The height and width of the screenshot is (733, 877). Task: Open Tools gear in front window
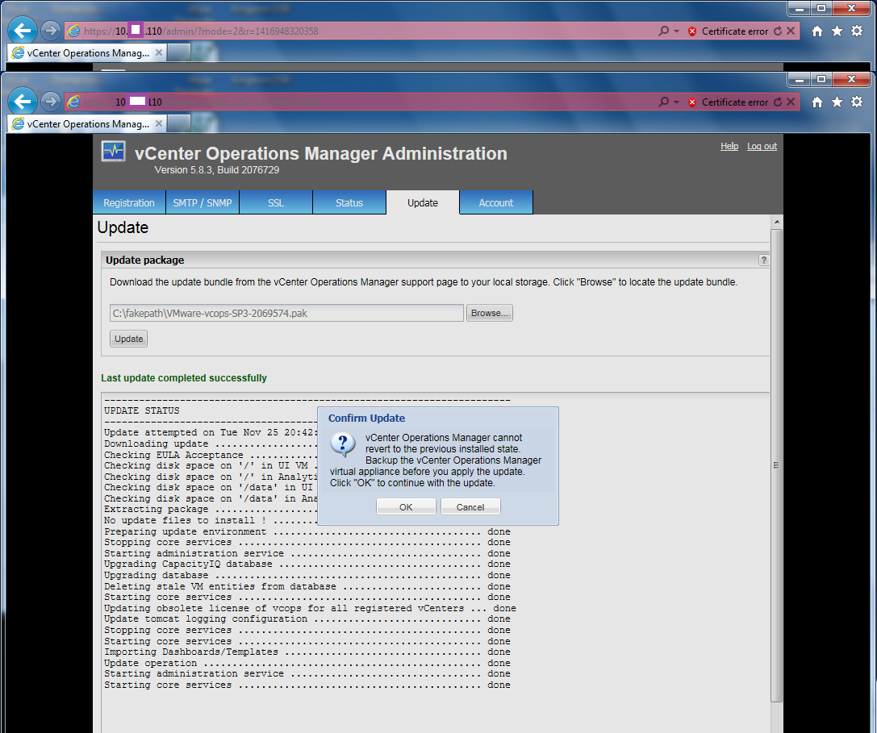coord(857,102)
